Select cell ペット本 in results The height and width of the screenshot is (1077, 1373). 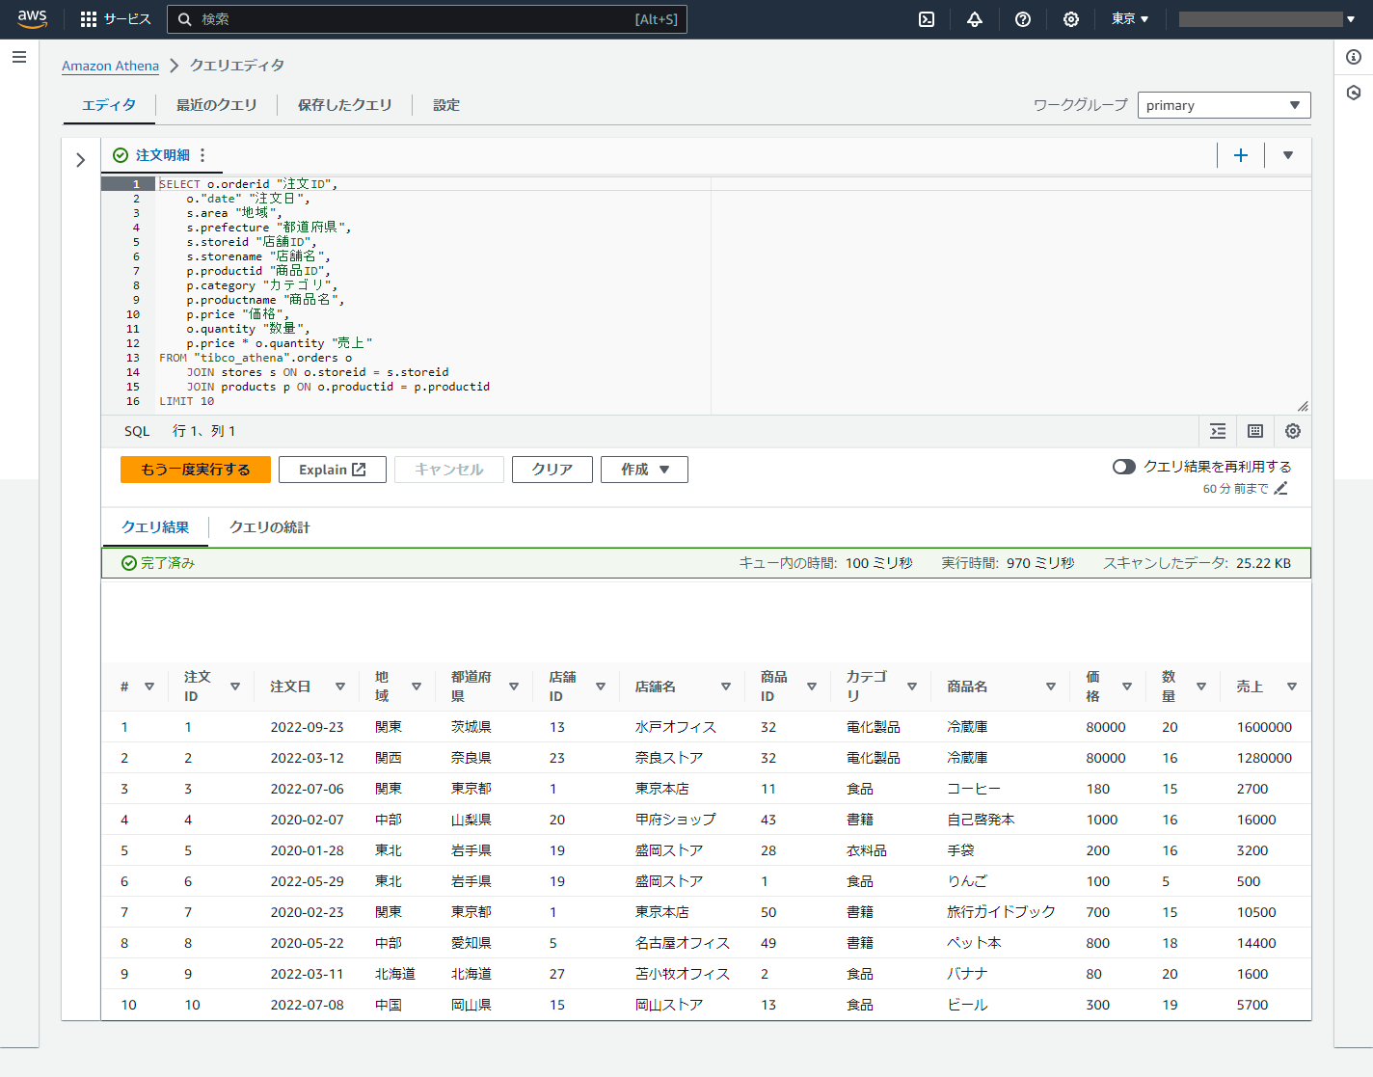[x=974, y=943]
